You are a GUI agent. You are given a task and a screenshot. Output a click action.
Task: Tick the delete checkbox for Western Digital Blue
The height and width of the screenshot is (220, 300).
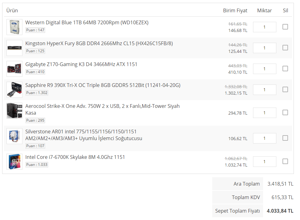(285, 27)
